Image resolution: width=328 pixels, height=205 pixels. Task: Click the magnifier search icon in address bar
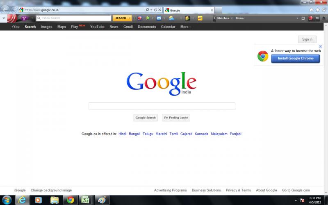pyautogui.click(x=147, y=10)
